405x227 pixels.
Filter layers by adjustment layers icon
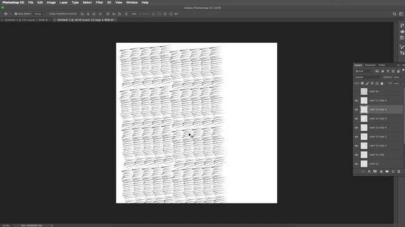pyautogui.click(x=382, y=71)
